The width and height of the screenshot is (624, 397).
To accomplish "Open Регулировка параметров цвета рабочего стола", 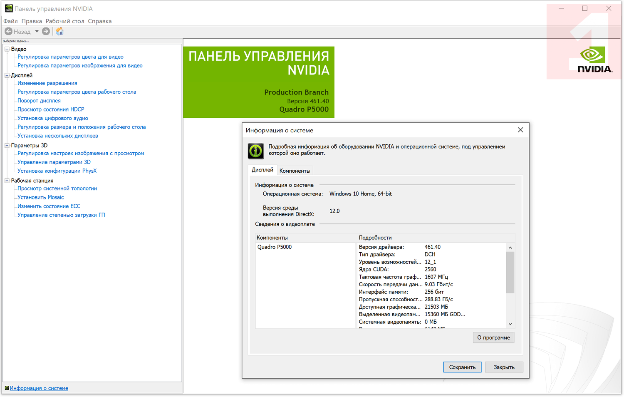I will coord(77,92).
